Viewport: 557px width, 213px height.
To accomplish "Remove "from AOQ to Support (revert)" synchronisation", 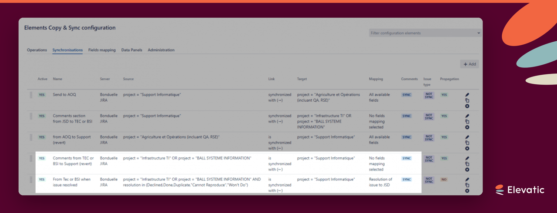I will [x=467, y=148].
